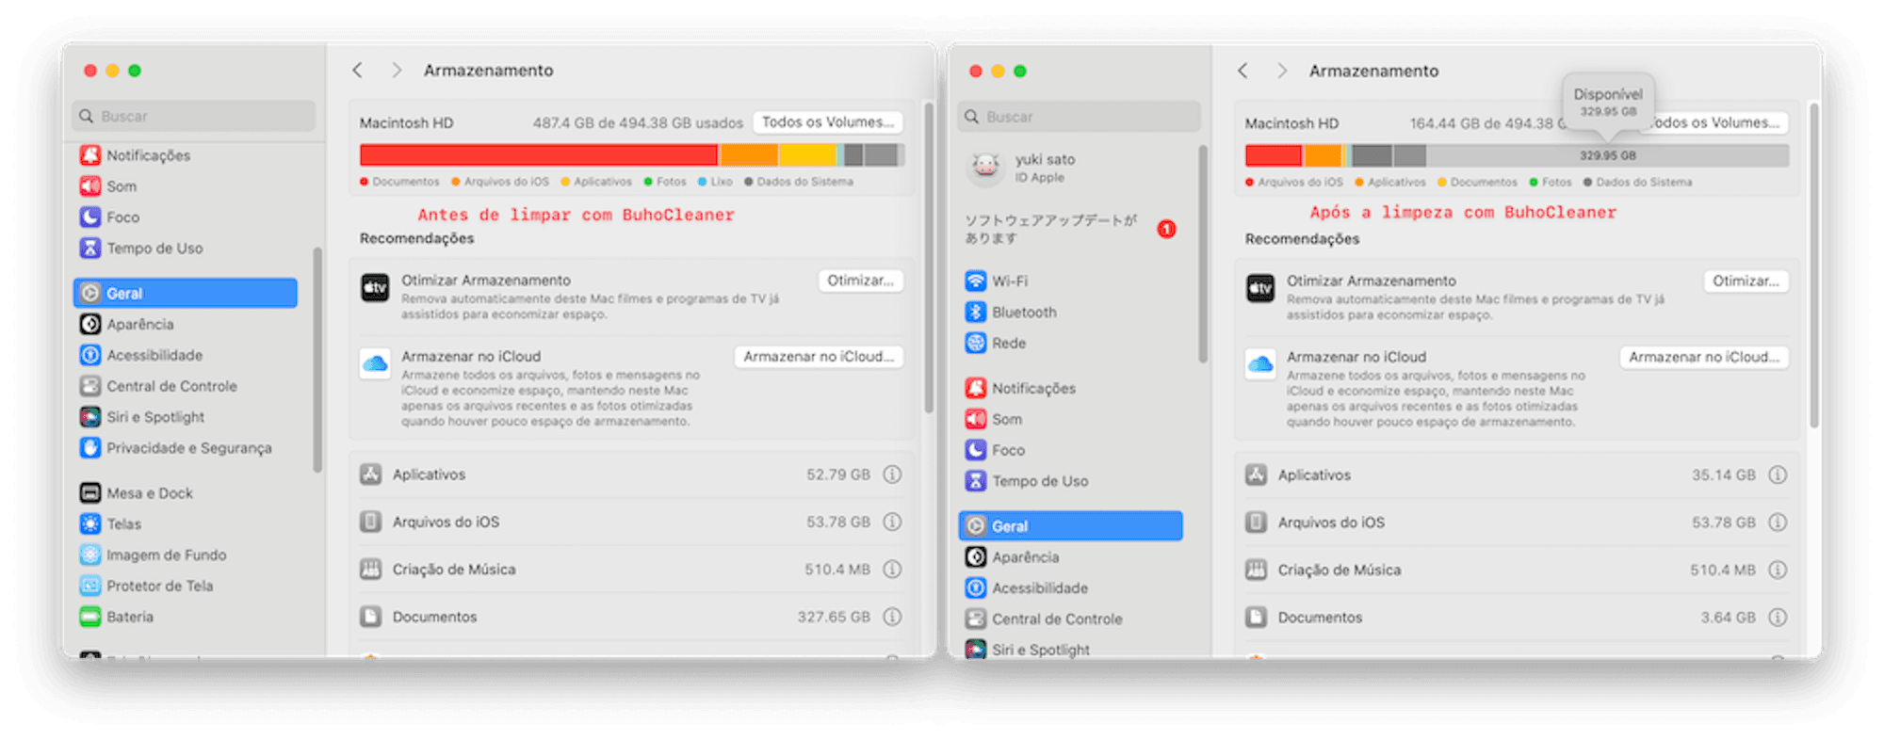
Task: Open the Japanese software update notice
Action: pos(1071,229)
